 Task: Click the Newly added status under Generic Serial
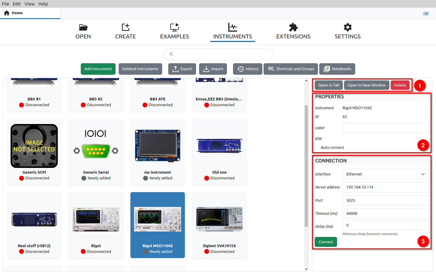(99, 178)
